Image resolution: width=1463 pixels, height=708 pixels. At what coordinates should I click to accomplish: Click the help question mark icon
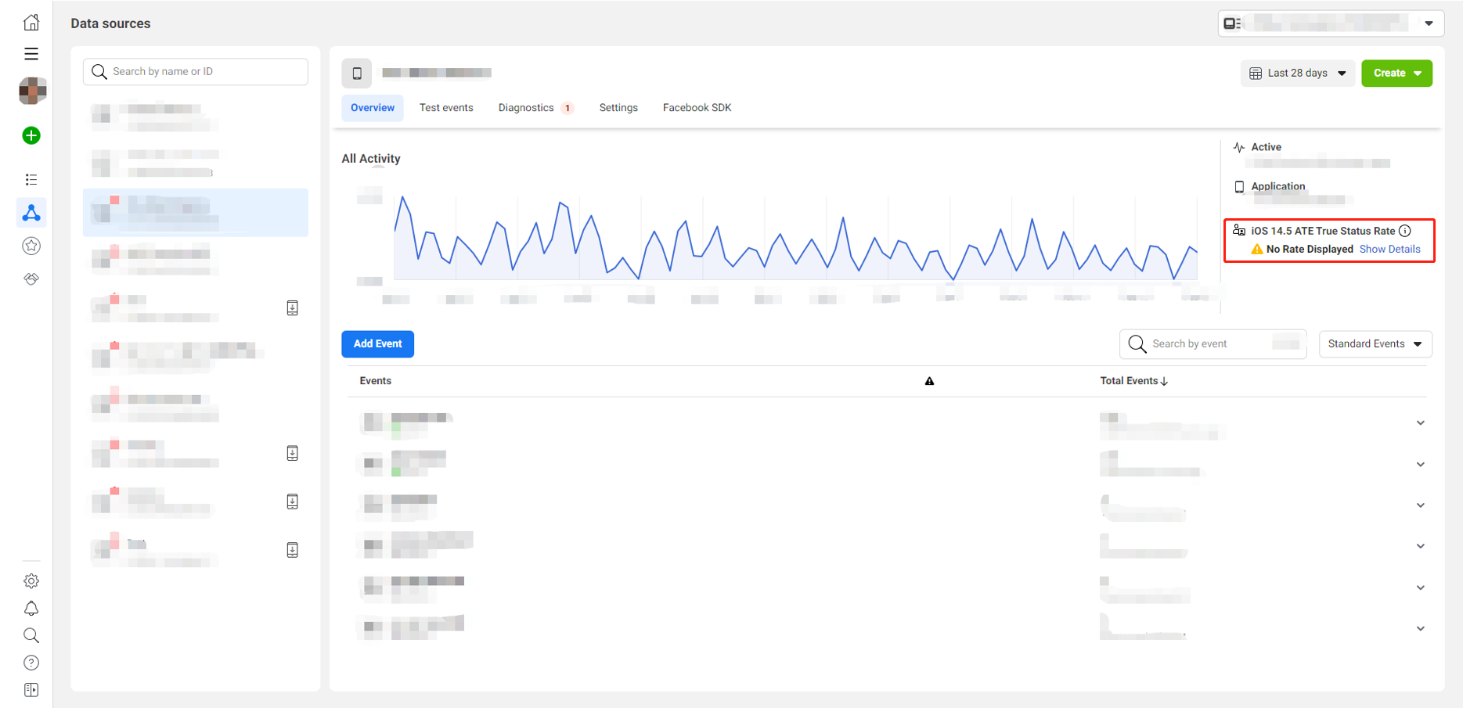click(31, 663)
